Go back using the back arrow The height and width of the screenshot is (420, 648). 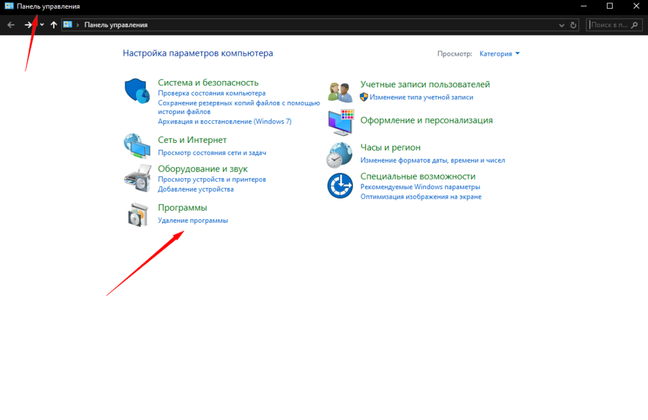tap(11, 25)
